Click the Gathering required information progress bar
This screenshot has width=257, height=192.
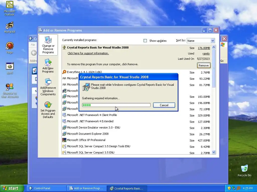[x=116, y=105]
